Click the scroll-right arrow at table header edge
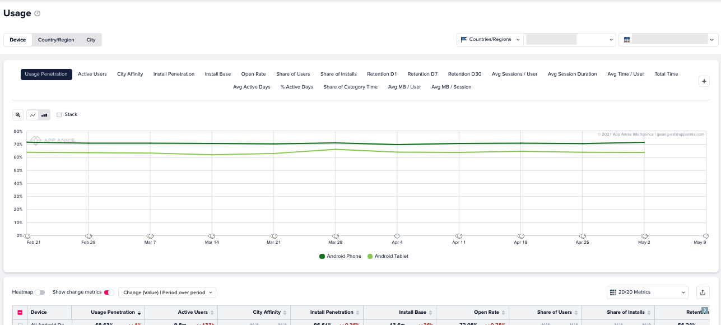 pyautogui.click(x=705, y=310)
